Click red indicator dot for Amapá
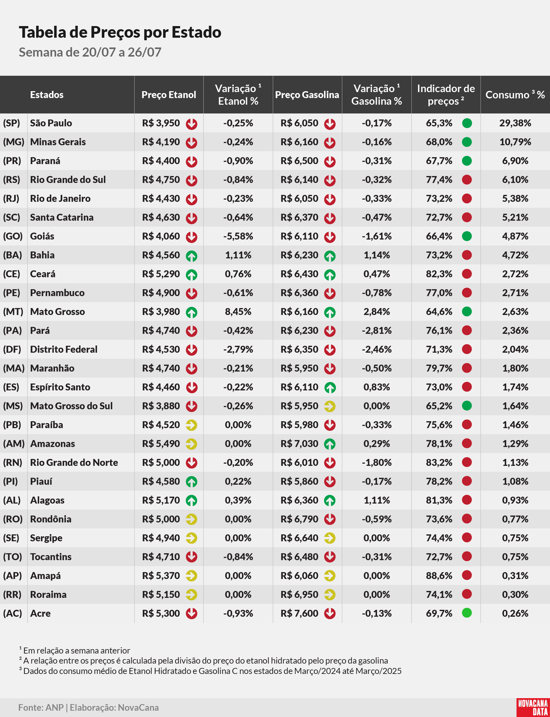The height and width of the screenshot is (717, 550). [467, 575]
